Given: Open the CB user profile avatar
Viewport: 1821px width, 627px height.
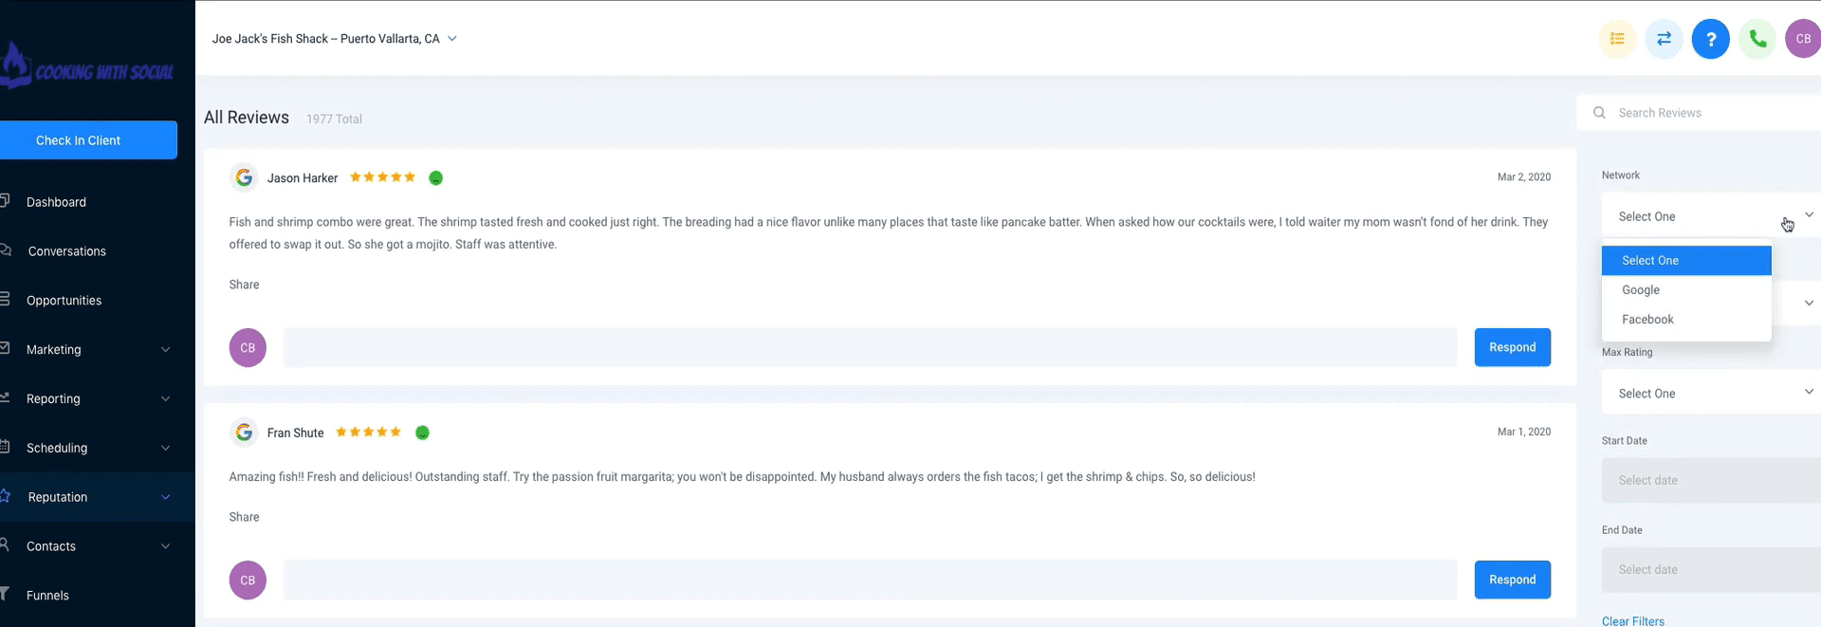Looking at the screenshot, I should click(x=1802, y=39).
